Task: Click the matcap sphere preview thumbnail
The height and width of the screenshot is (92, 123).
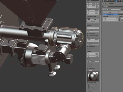Action: point(93,76)
